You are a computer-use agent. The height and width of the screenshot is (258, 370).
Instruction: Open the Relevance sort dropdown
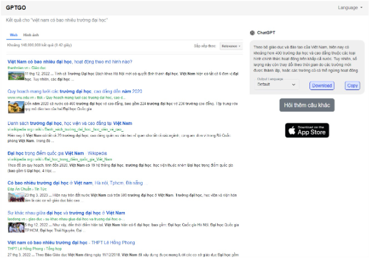[x=231, y=45]
